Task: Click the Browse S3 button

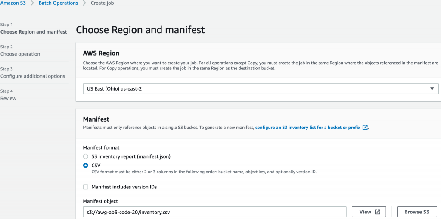Action: tap(417, 212)
